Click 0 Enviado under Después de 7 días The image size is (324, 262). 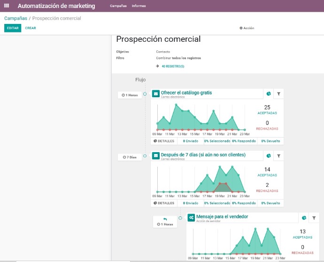191,203
